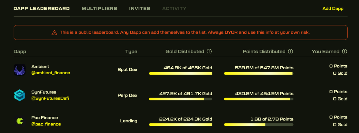This screenshot has height=133, width=359.
Task: Switch to the Multipliers tab
Action: coord(99,9)
